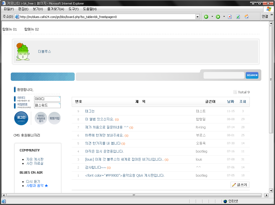Open 사진 자료실 sidebar link
Screen dimensions: 275x205
click(x=35, y=164)
